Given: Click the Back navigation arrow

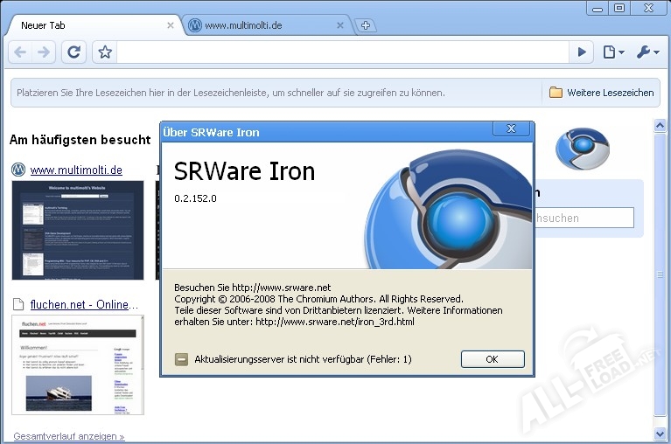Looking at the screenshot, I should point(20,52).
